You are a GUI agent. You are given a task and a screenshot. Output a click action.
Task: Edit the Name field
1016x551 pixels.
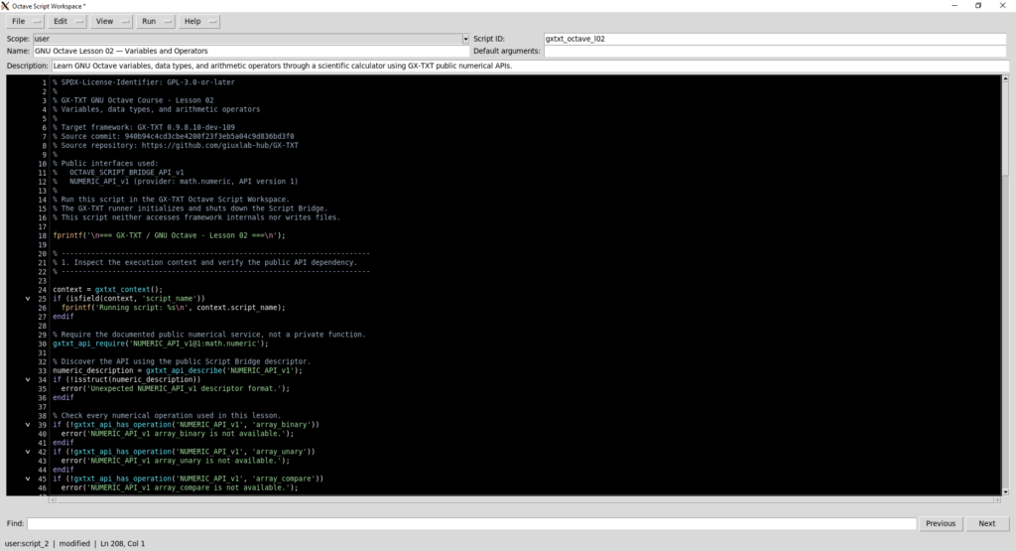tap(251, 51)
